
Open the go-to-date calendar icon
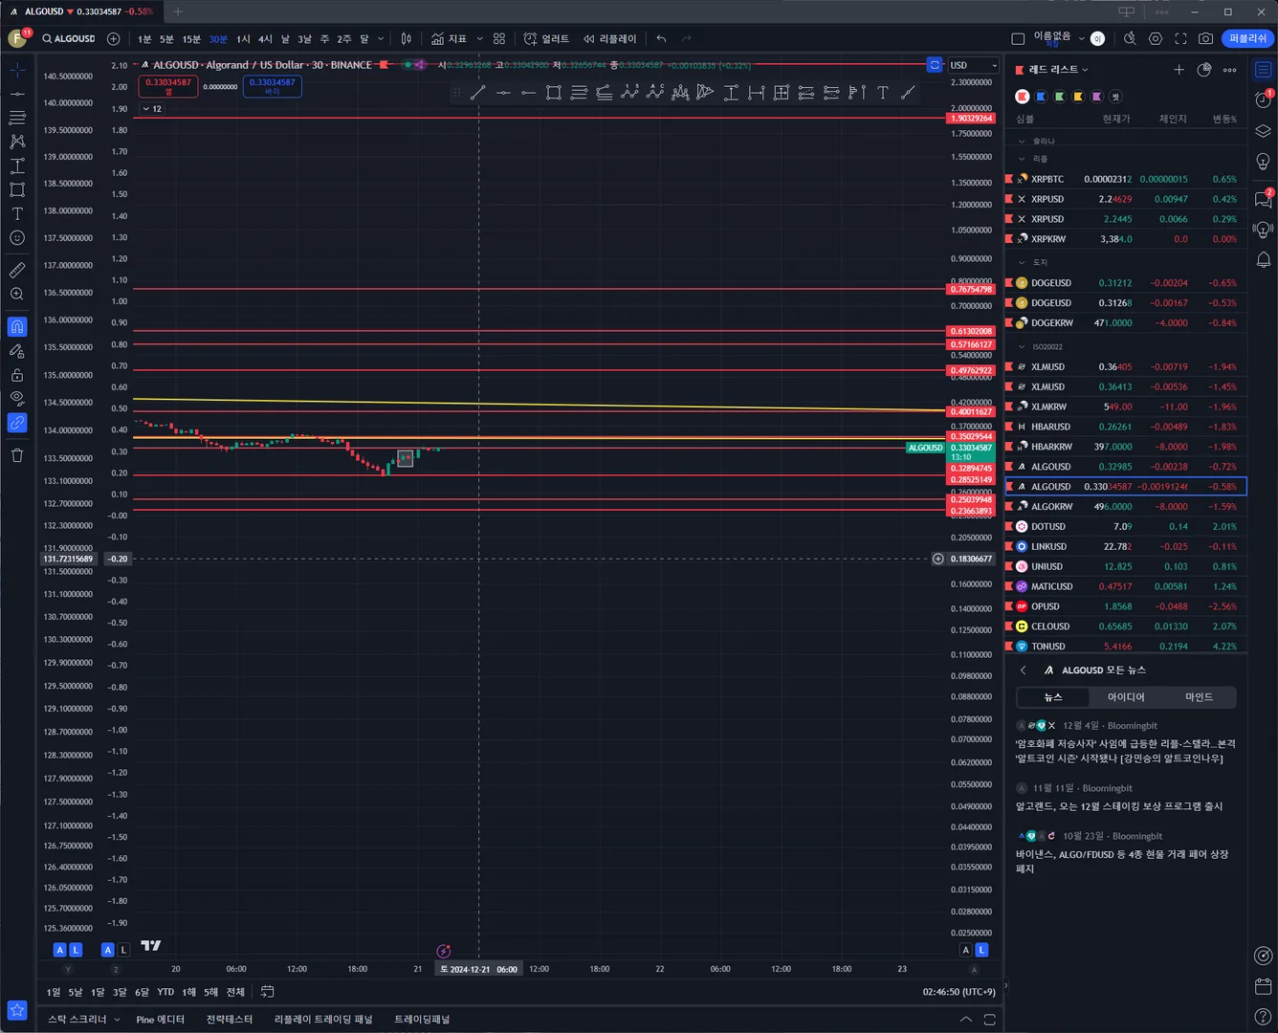pos(268,992)
